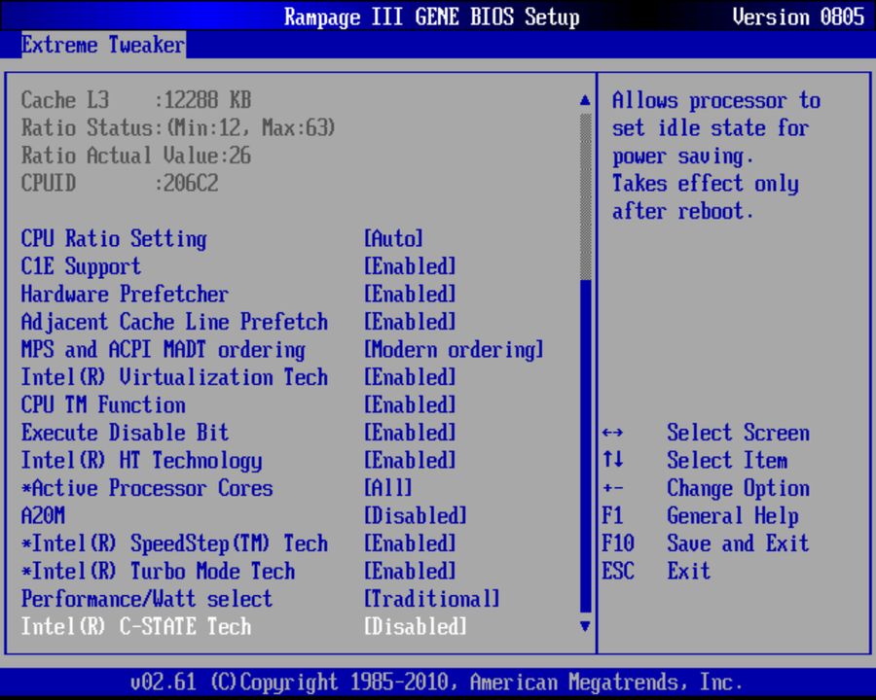This screenshot has width=876, height=700.
Task: Toggle Intel(R) Turbo Mode Tech [Enabled] value
Action: [410, 572]
